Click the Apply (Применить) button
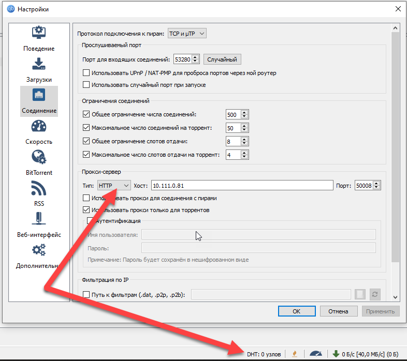407x361 pixels. point(380,311)
